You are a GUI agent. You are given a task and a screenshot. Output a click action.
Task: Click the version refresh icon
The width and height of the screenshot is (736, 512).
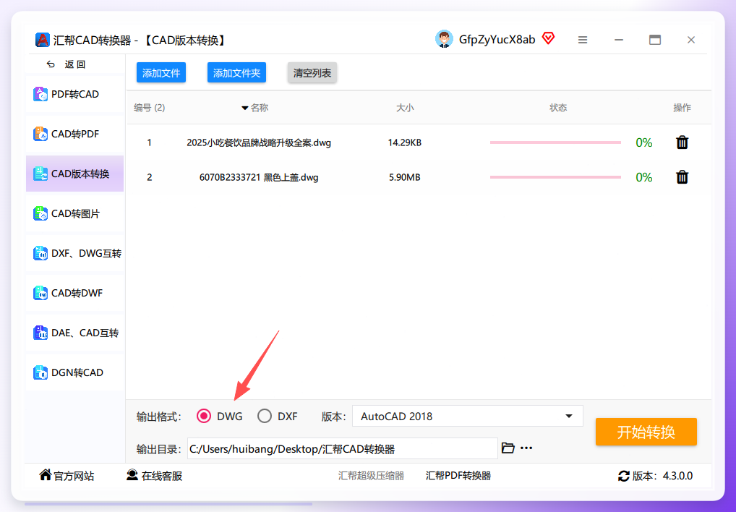(623, 476)
